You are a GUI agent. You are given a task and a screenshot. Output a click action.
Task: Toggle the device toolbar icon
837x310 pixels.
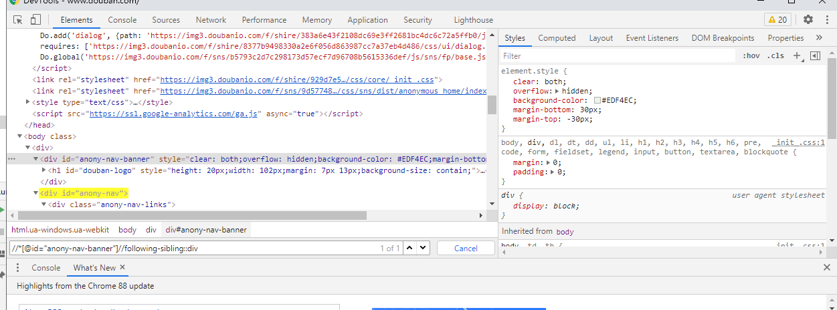pyautogui.click(x=35, y=20)
